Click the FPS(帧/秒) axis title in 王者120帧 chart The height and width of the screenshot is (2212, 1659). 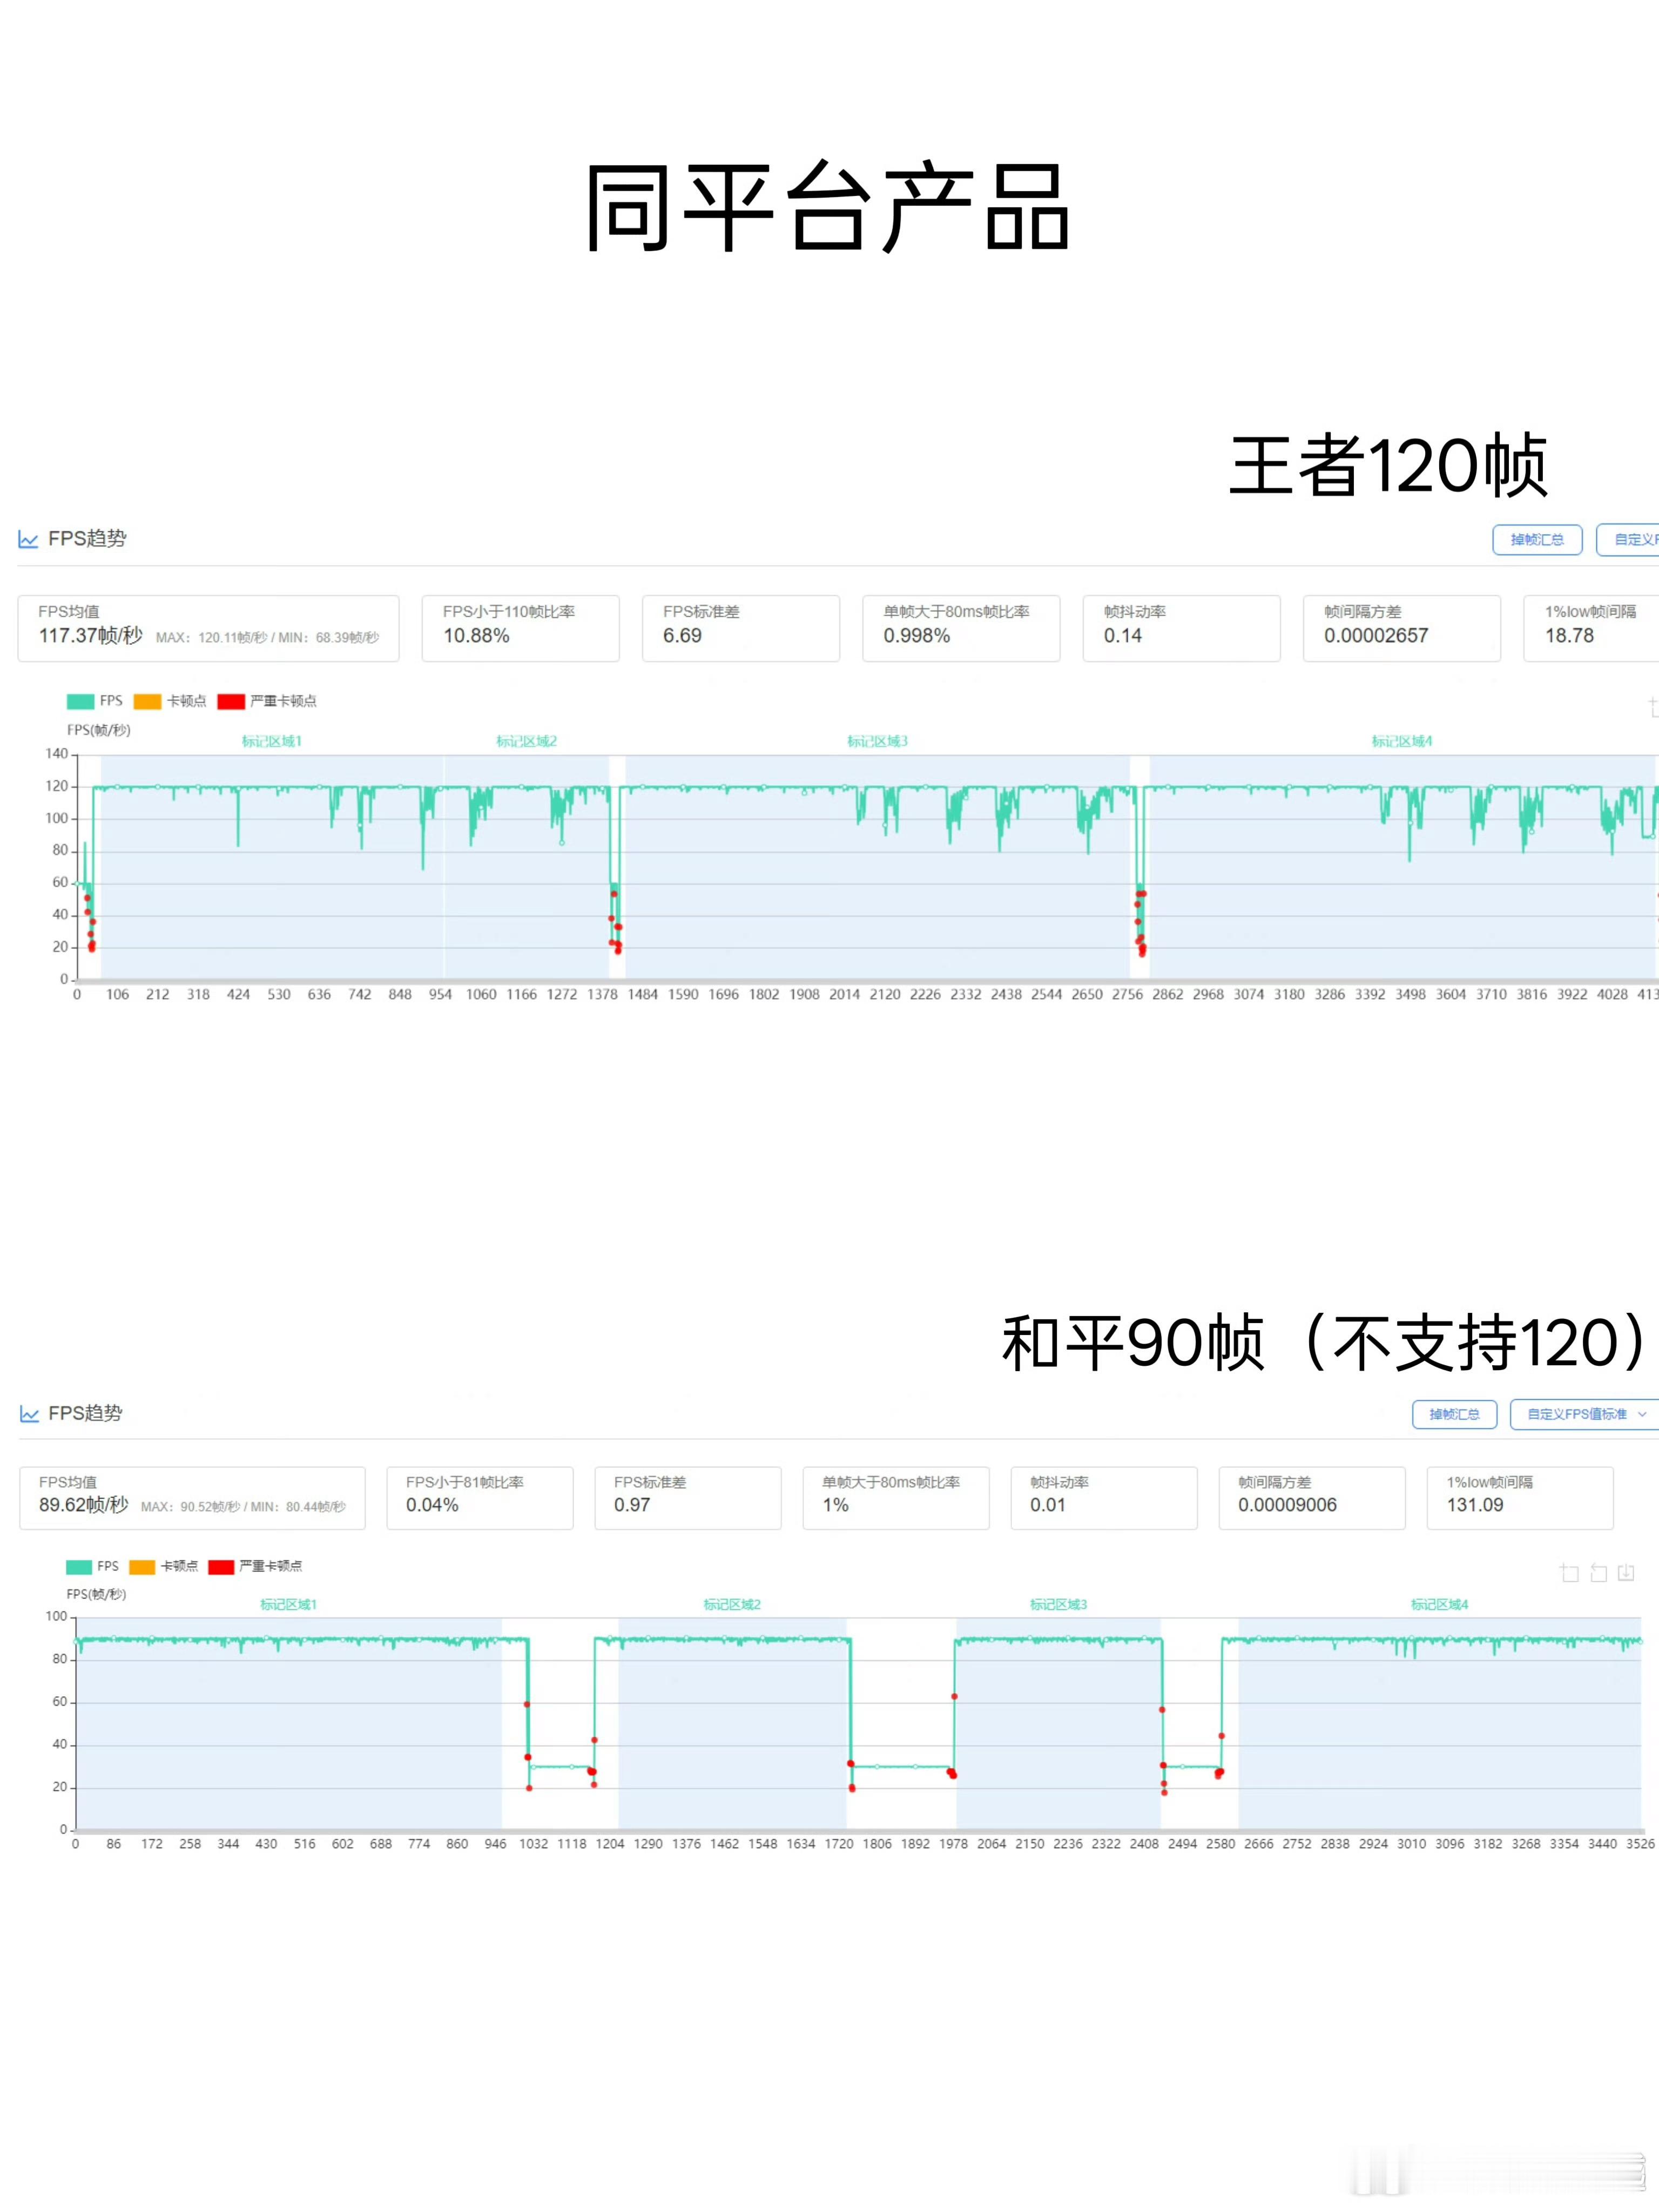pos(98,730)
